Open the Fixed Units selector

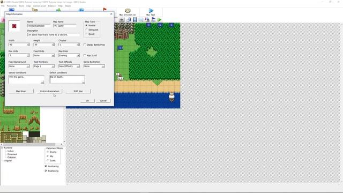pyautogui.click(x=53, y=56)
